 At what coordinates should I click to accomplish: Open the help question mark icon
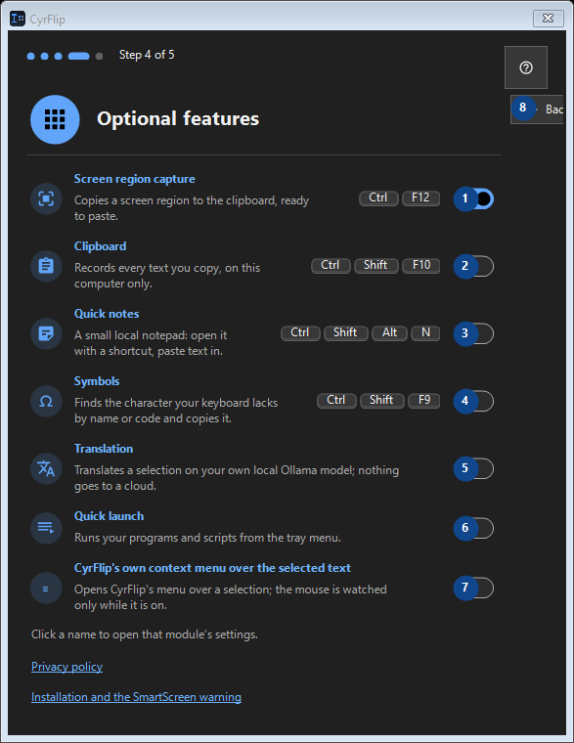(x=526, y=67)
